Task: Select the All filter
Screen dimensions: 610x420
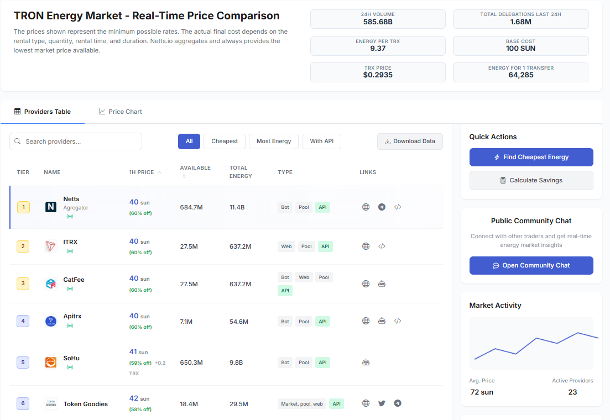Action: click(189, 141)
